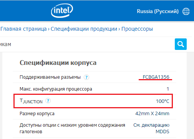Open Спецификации продукции breadcrumb link
Viewport: 194px width, 139px height.
coord(84,29)
